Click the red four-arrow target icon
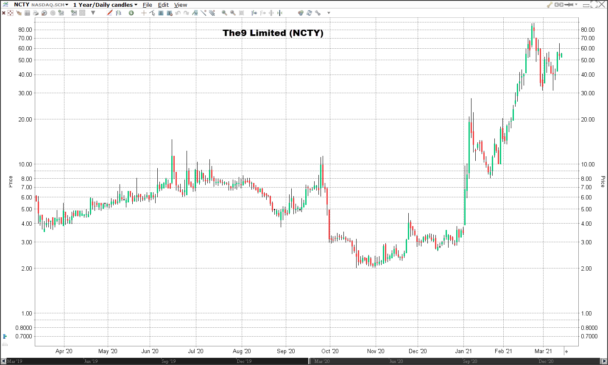Image resolution: width=608 pixels, height=365 pixels. pyautogui.click(x=10, y=13)
